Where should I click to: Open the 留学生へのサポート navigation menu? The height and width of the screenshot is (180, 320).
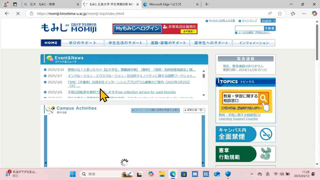tap(211, 42)
